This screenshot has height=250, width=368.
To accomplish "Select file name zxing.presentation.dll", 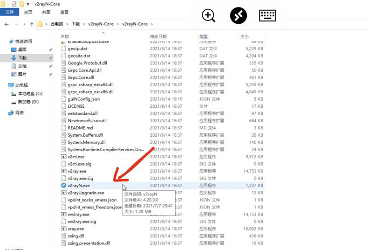I will pyautogui.click(x=89, y=243).
